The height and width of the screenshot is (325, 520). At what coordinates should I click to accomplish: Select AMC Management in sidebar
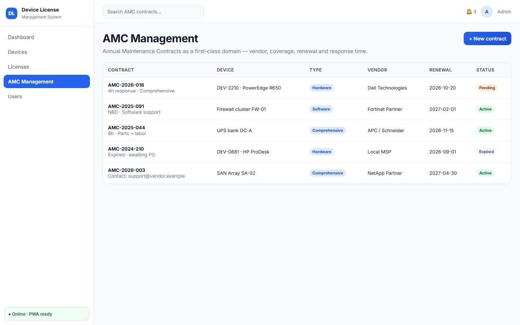coord(47,82)
